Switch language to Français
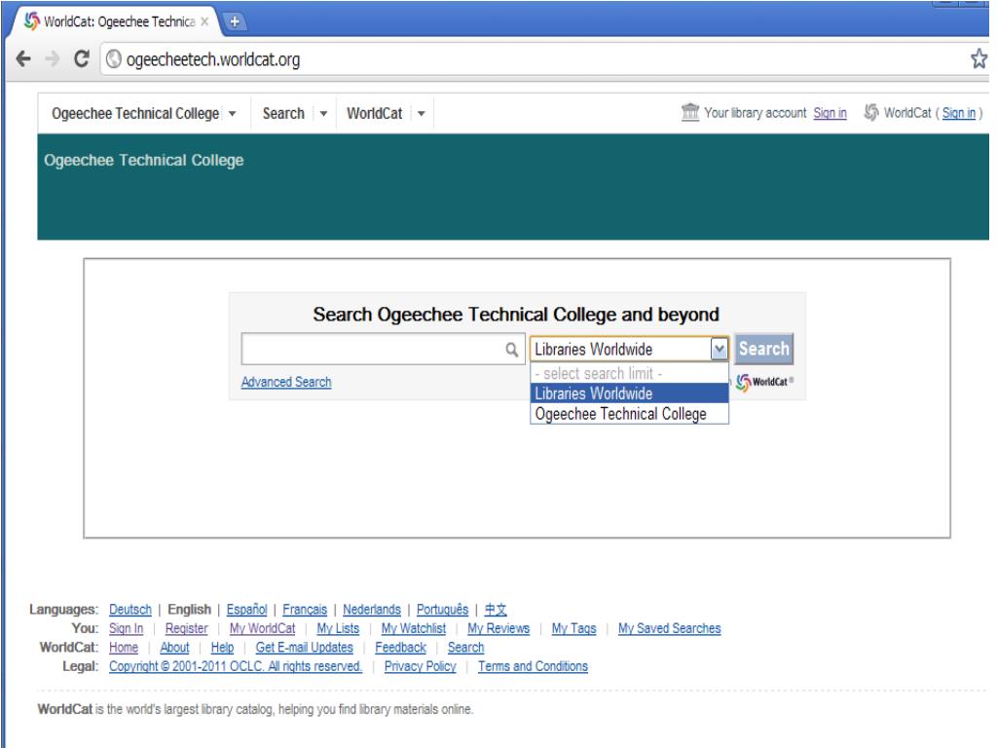 pyautogui.click(x=305, y=610)
